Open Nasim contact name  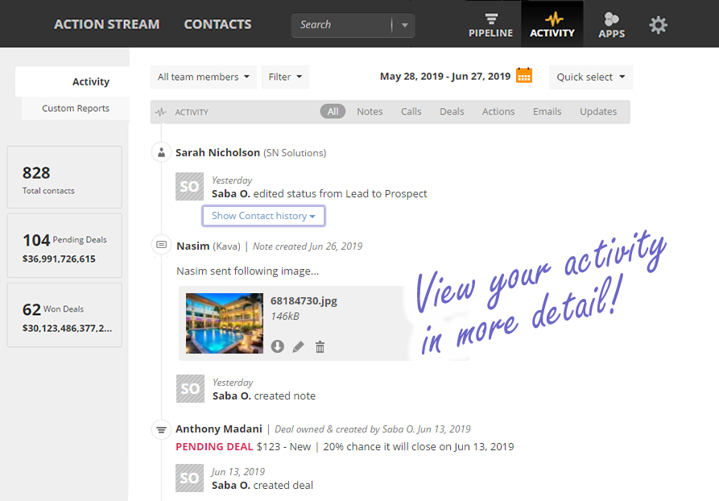pyautogui.click(x=193, y=246)
